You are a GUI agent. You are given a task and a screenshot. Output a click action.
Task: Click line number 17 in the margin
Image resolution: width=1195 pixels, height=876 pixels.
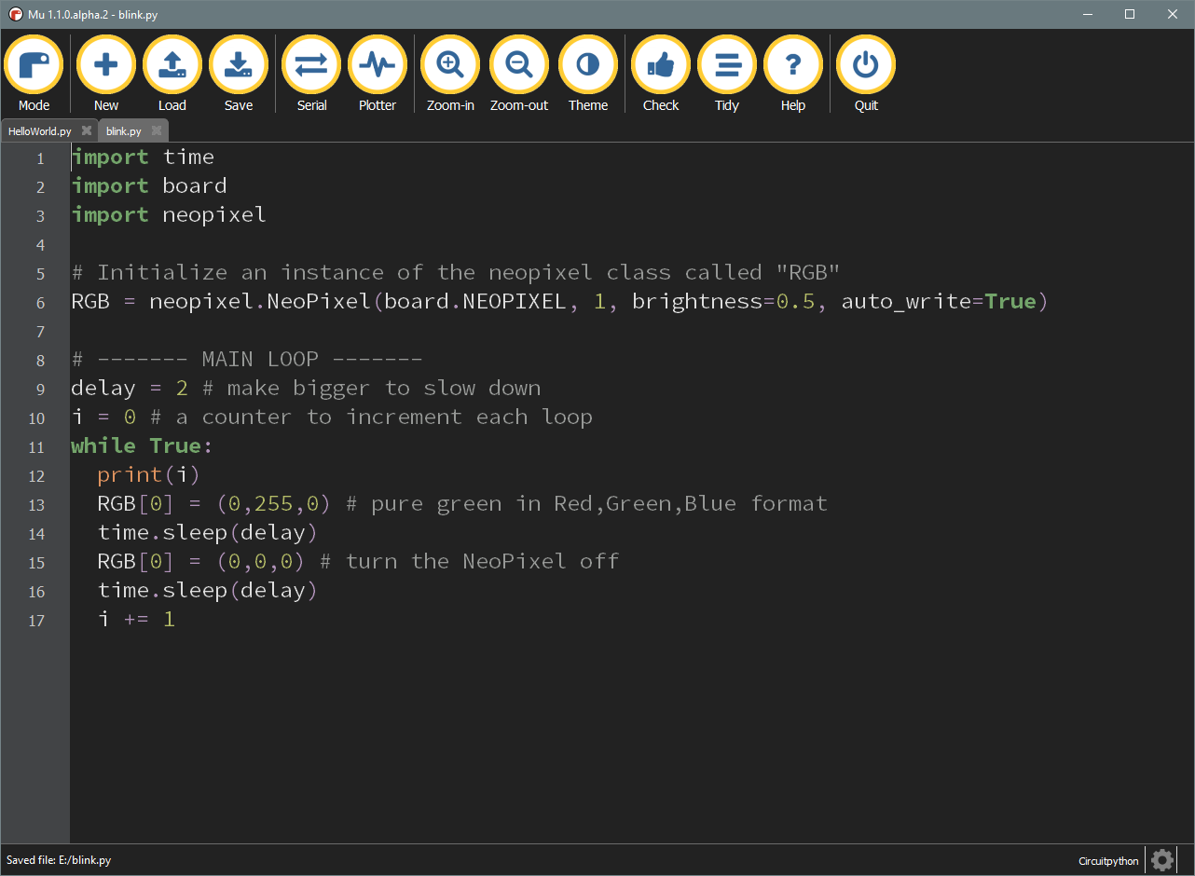(x=35, y=621)
